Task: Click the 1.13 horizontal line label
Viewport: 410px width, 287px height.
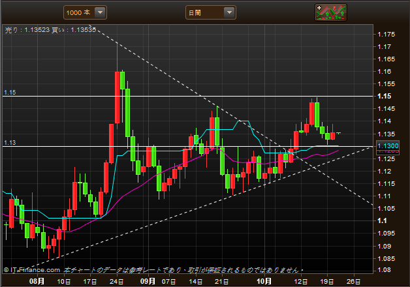Action: [x=10, y=143]
